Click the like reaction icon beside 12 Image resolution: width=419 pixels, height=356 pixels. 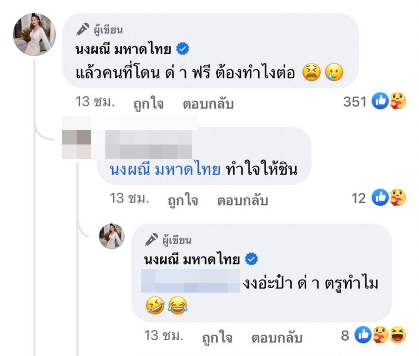(x=380, y=197)
